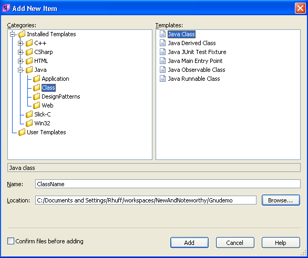Select the Application category under Java
The height and width of the screenshot is (258, 308).
[x=55, y=79]
